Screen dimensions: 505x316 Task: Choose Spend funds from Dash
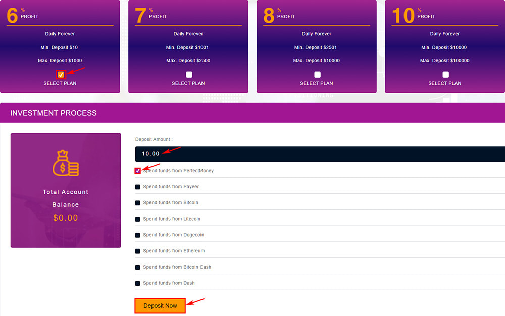(137, 284)
